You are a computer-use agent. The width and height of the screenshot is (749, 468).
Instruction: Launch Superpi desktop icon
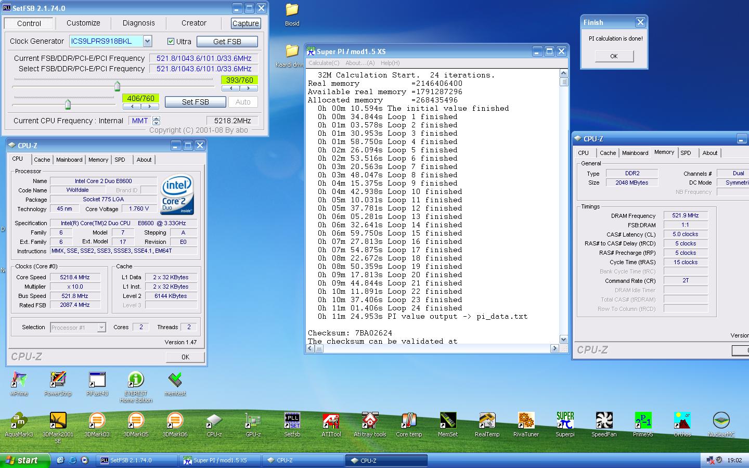coord(565,425)
